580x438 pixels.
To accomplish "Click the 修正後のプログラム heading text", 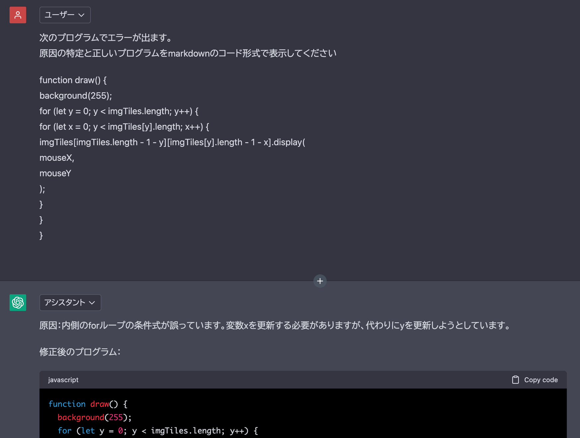I will click(80, 352).
